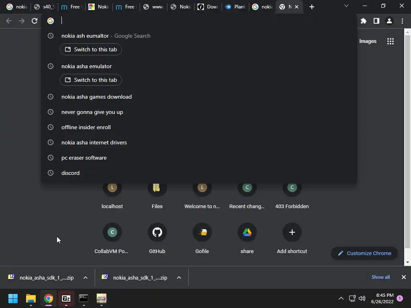This screenshot has width=411, height=308.
Task: Open CollabVM Po... shortcut
Action: coord(112,238)
